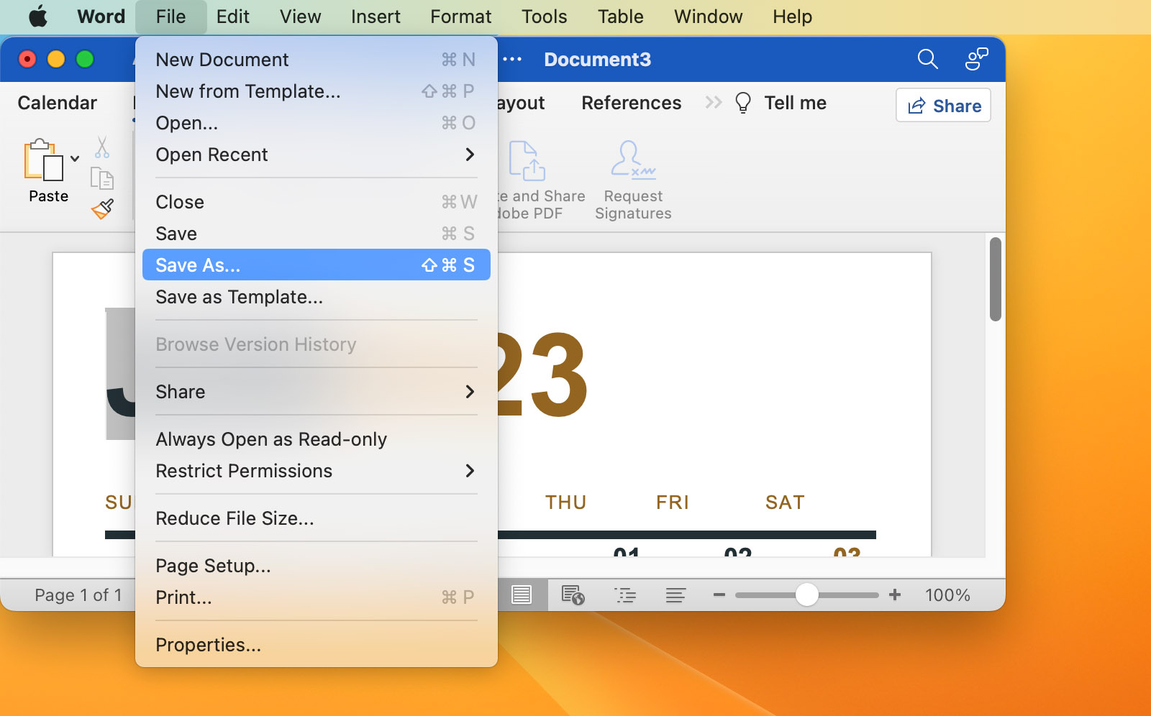The height and width of the screenshot is (716, 1151).
Task: Click Page 1 of 1 in status bar
Action: tap(78, 595)
